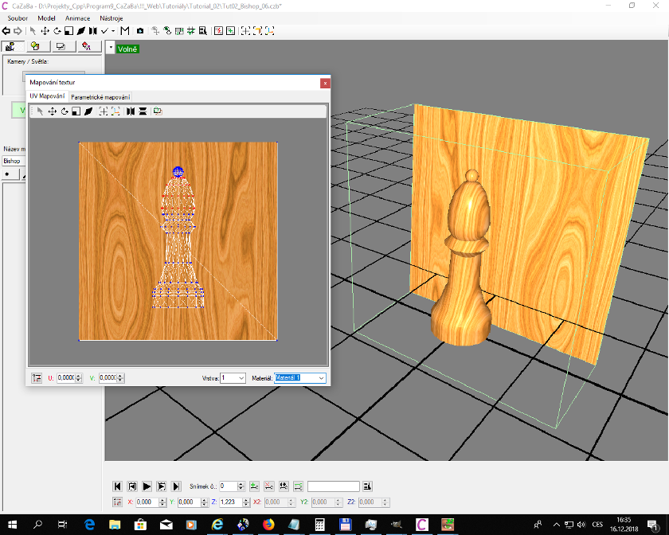Click the Snímek č. frame number field
Image resolution: width=669 pixels, height=535 pixels.
229,486
